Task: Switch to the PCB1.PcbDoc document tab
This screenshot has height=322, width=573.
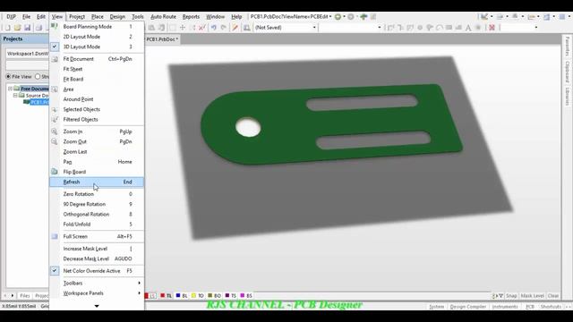Action: [x=162, y=39]
